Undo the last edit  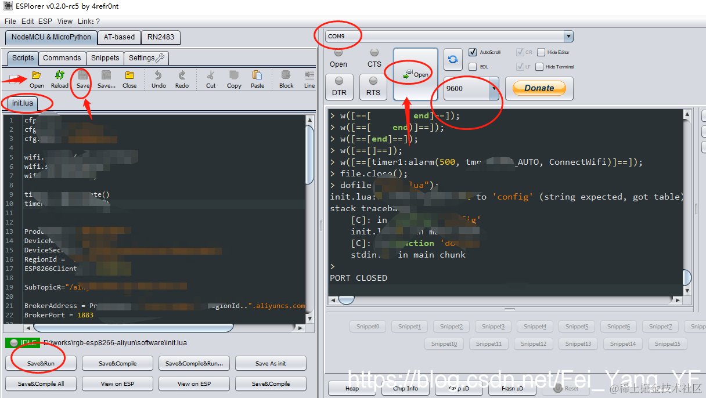tap(159, 79)
